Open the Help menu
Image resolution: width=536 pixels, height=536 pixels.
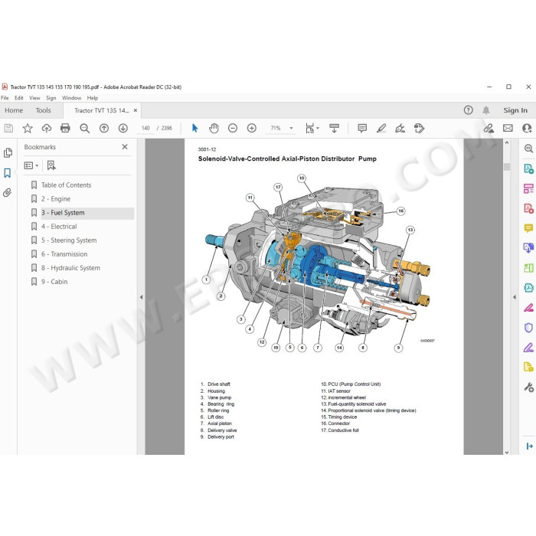pos(93,98)
